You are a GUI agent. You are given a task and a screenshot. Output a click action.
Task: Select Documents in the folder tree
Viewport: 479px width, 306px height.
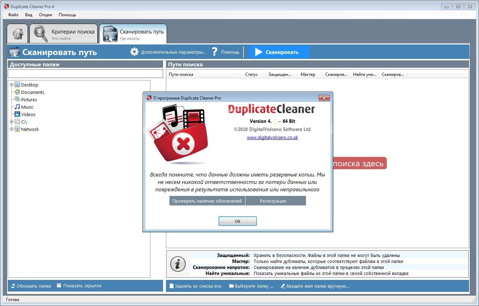coord(33,92)
